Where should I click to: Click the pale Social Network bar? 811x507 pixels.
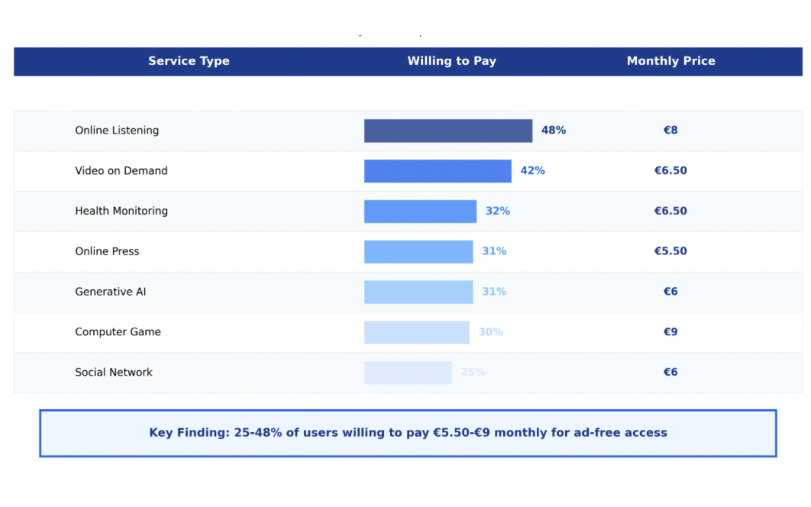click(408, 373)
